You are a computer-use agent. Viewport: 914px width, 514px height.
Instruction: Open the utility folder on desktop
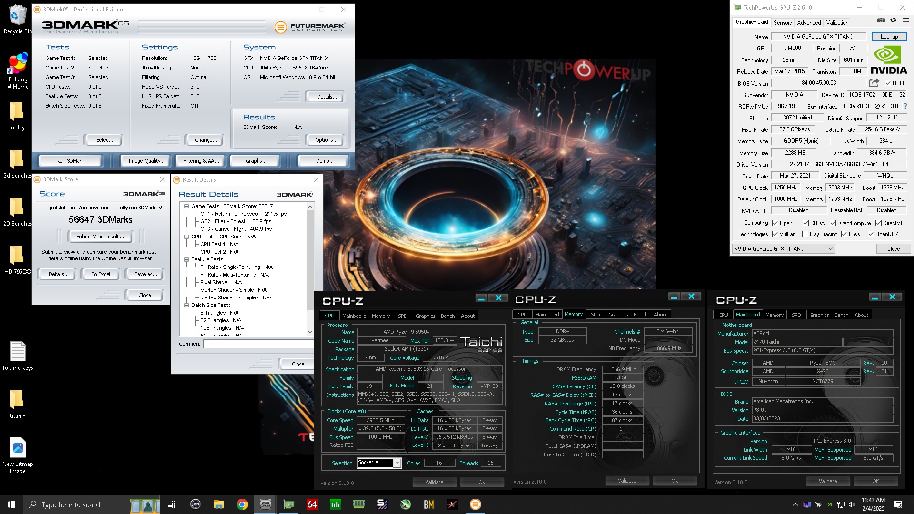[18, 116]
